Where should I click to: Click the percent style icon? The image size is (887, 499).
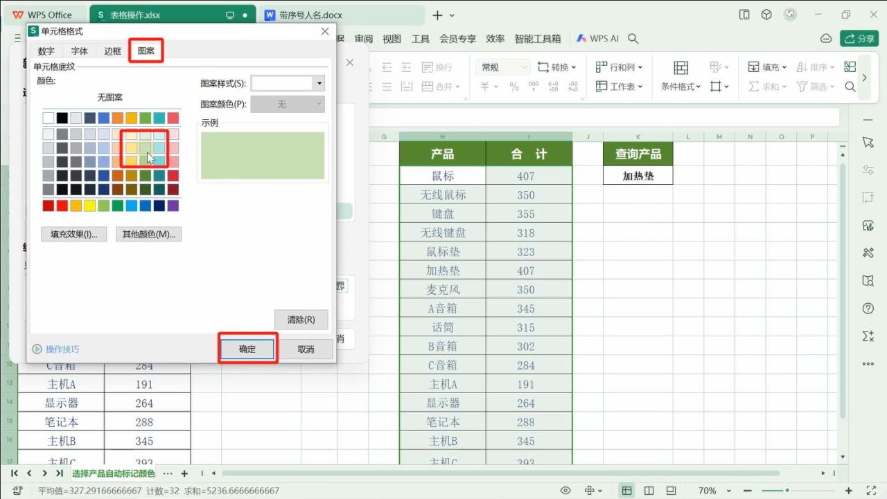(514, 87)
